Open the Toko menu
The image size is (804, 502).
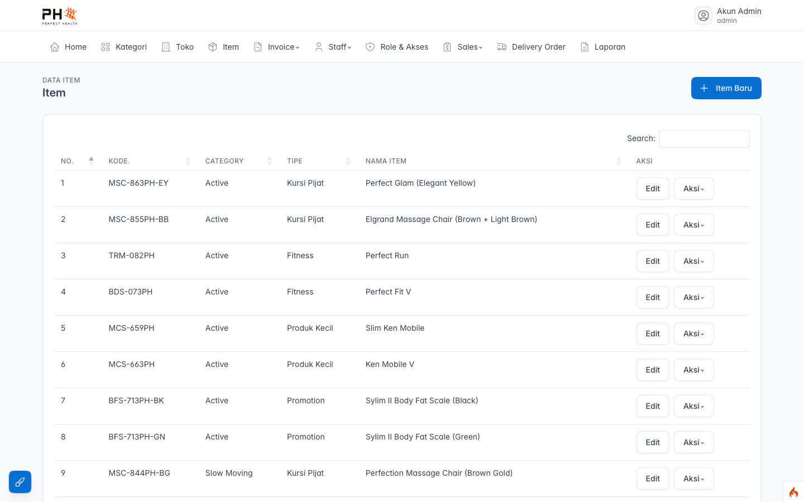pyautogui.click(x=178, y=47)
